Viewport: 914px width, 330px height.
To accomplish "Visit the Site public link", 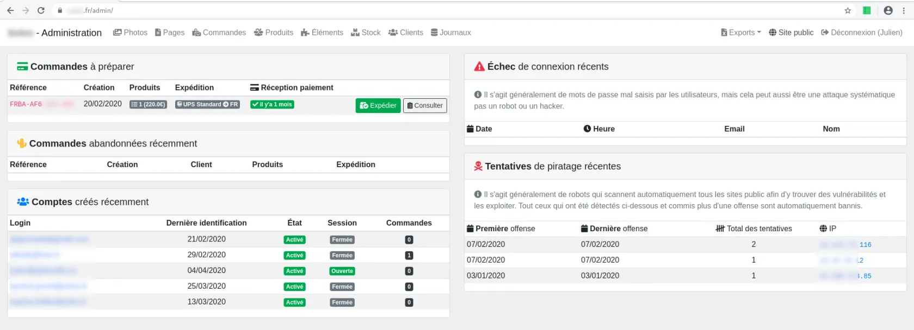I will [x=791, y=33].
